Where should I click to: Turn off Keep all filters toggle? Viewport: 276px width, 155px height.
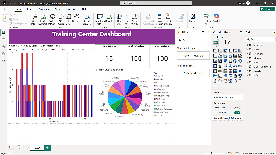[x=237, y=113]
